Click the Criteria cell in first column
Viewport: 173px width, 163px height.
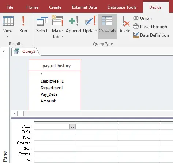pos(55,154)
